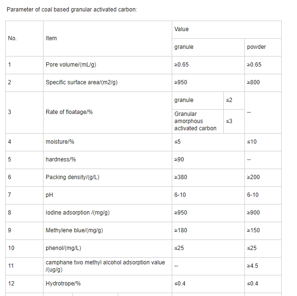Select the "moisture/%" item cell

[x=60, y=142]
